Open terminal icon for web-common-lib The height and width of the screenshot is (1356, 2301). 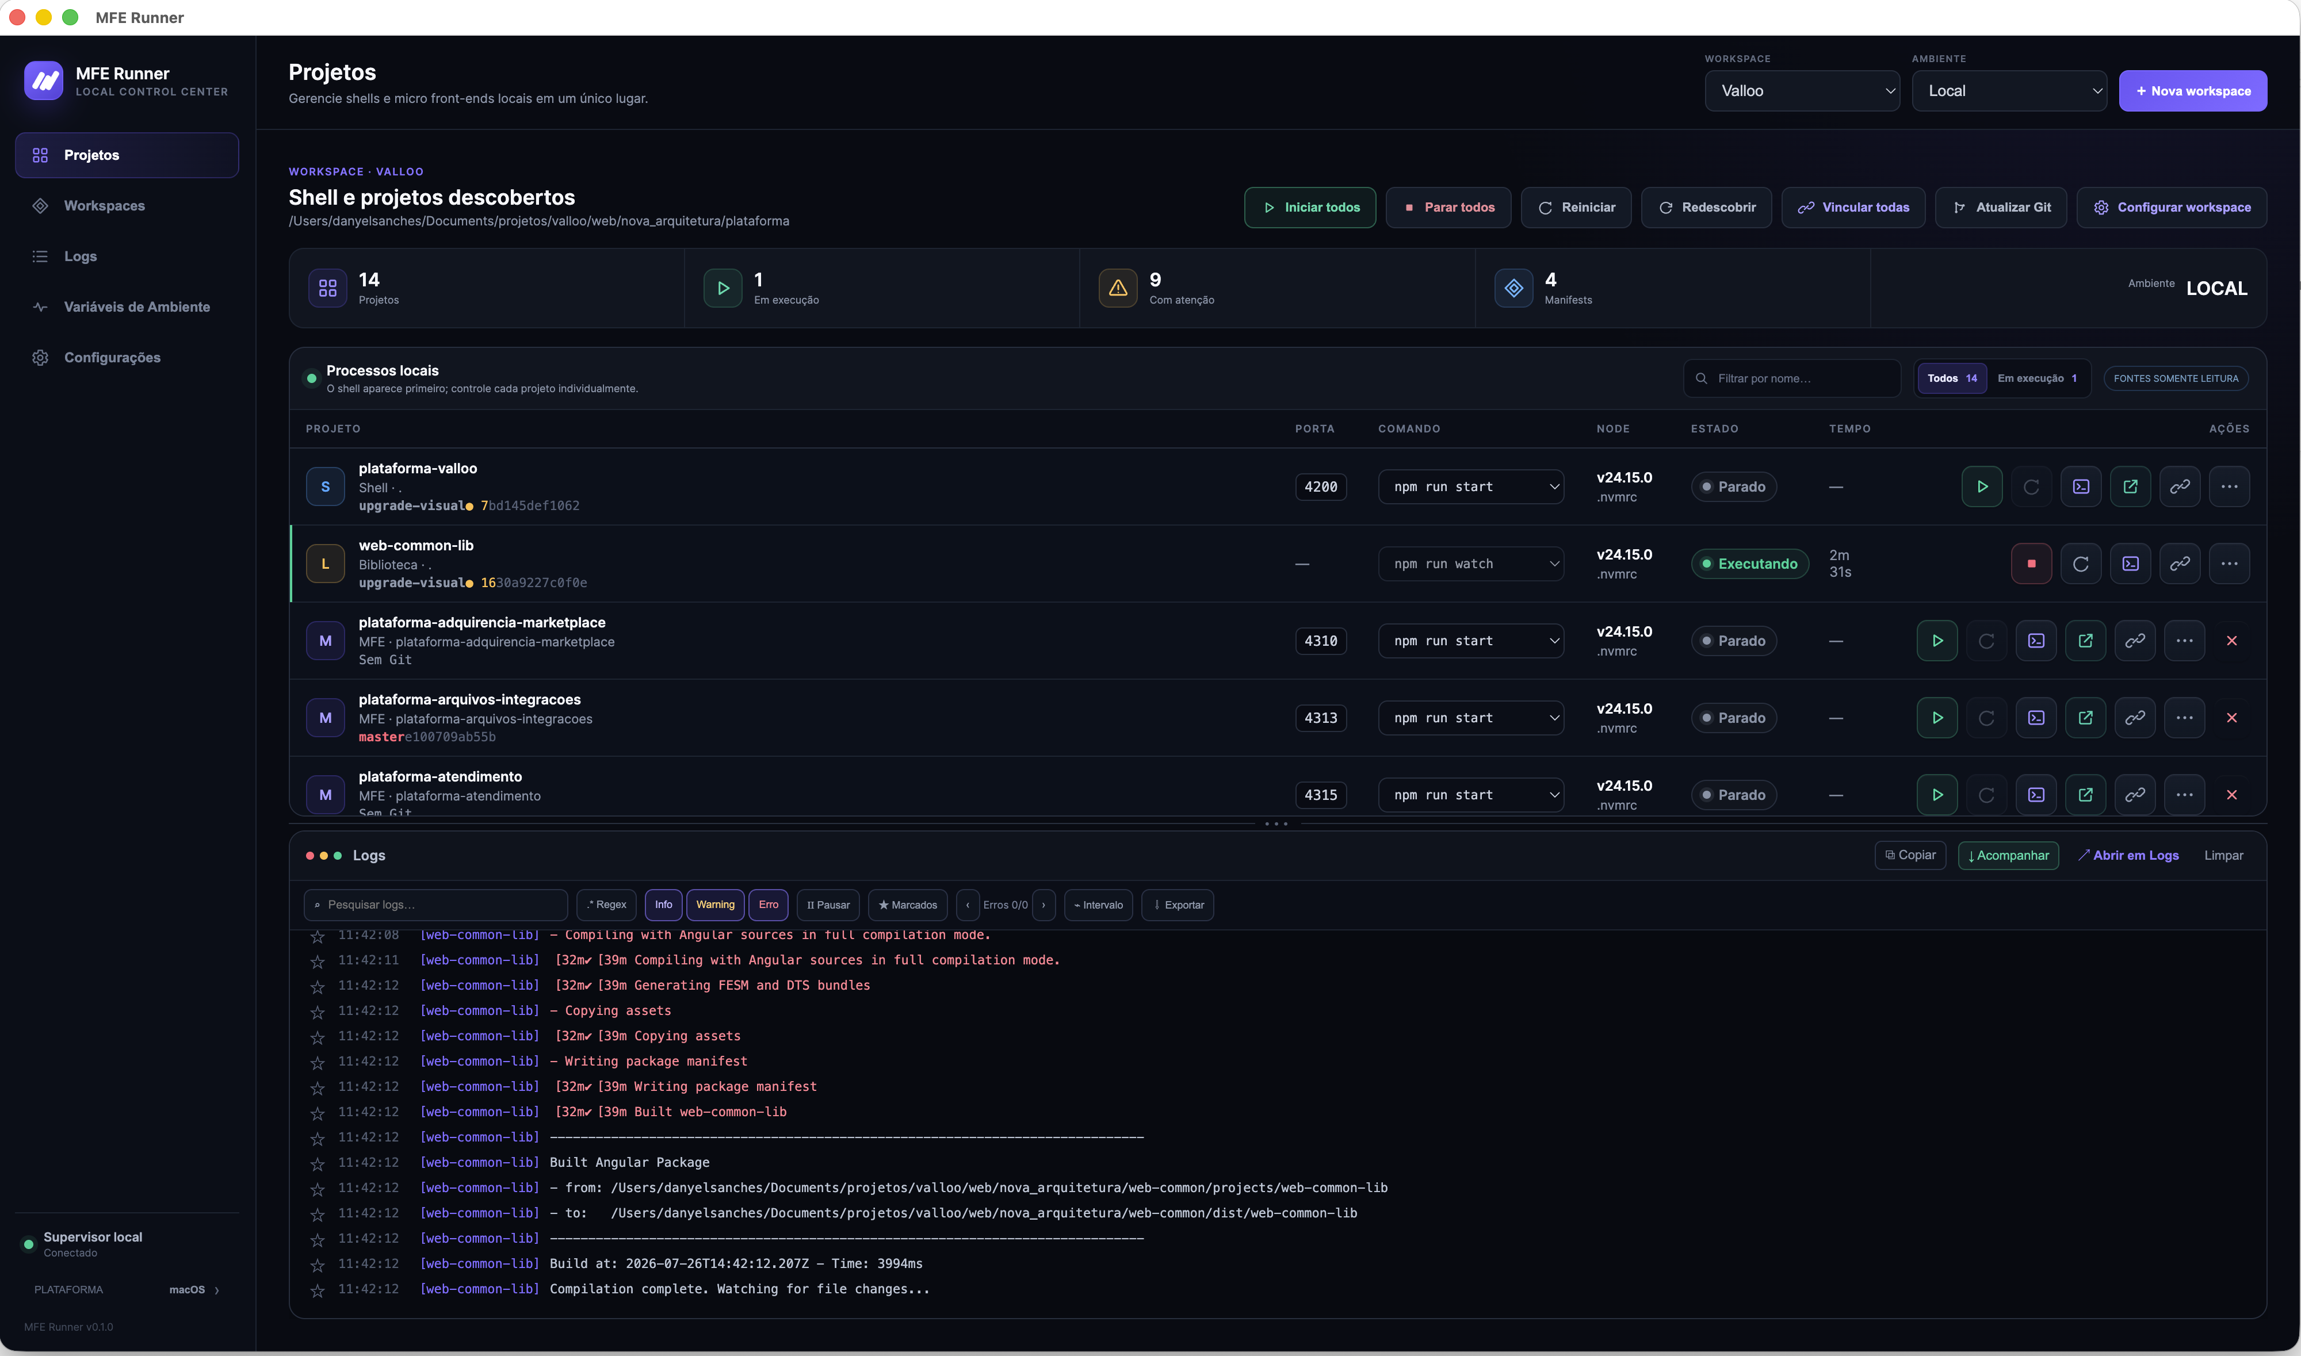(x=2130, y=564)
